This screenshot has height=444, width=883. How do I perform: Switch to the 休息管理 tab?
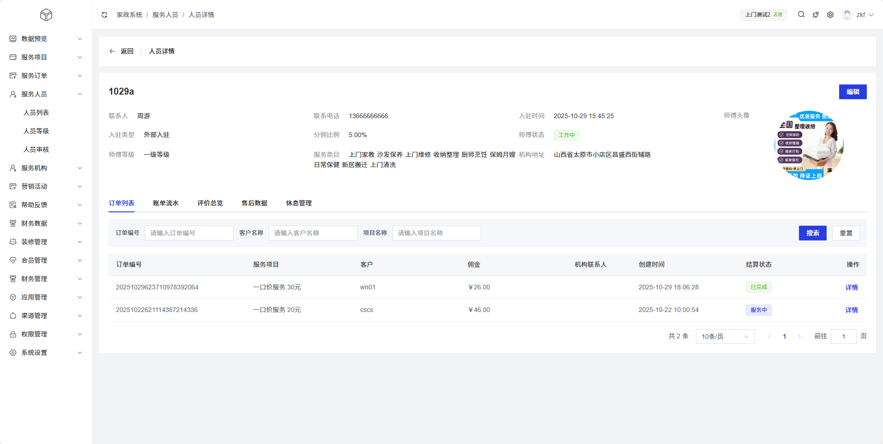coord(299,203)
